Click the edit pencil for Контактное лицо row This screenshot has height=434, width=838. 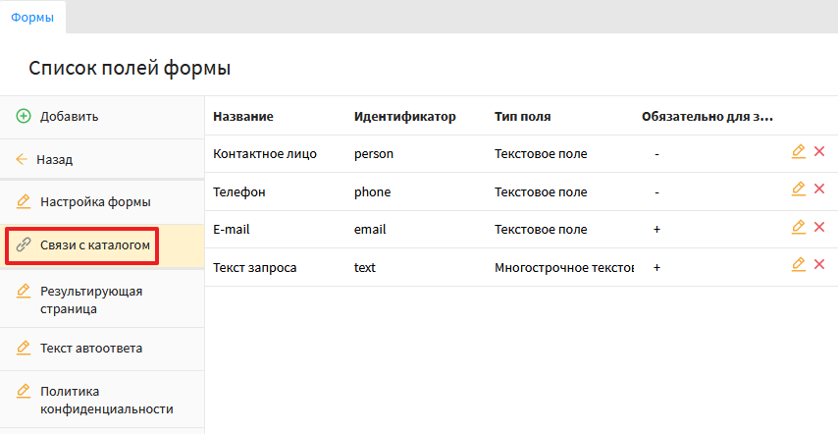pyautogui.click(x=798, y=151)
